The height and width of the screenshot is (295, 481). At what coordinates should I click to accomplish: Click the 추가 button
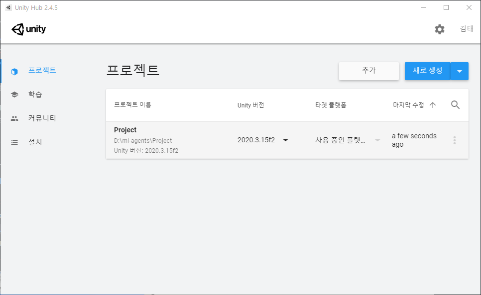[369, 71]
